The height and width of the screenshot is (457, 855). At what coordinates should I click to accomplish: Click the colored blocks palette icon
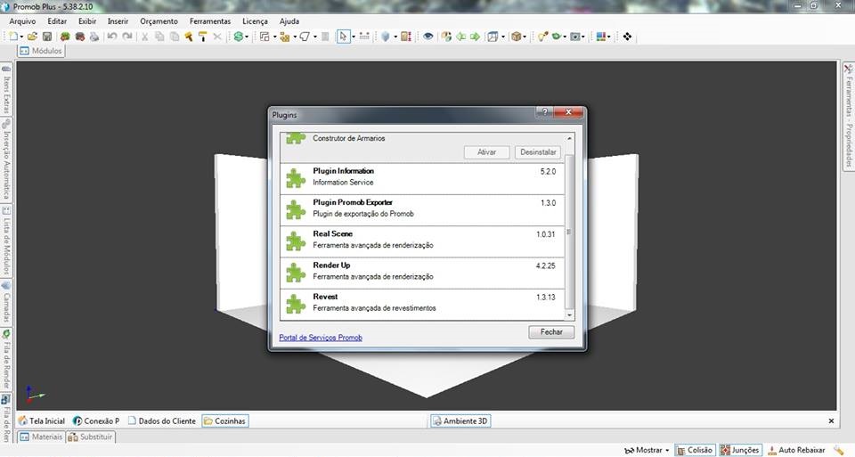coord(601,37)
